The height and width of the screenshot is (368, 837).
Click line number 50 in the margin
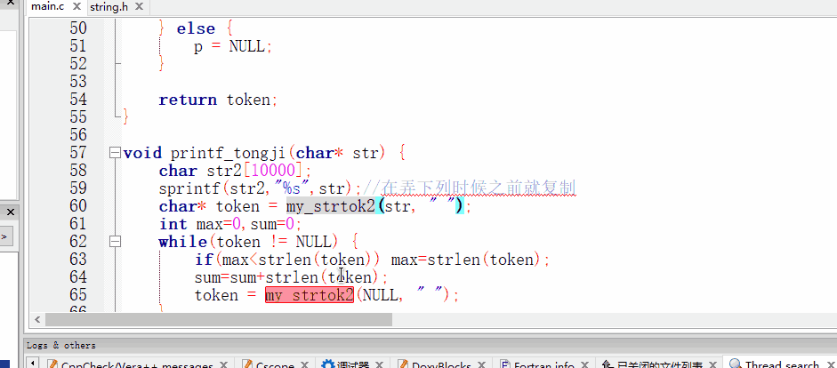pos(78,28)
